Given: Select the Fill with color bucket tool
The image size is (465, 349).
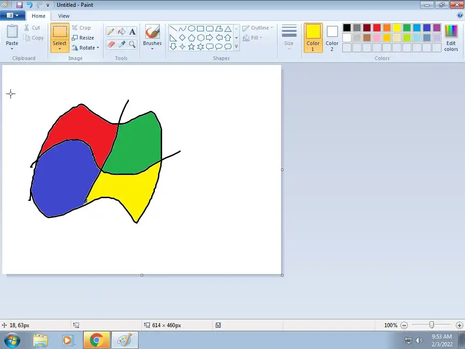Looking at the screenshot, I should pyautogui.click(x=122, y=31).
